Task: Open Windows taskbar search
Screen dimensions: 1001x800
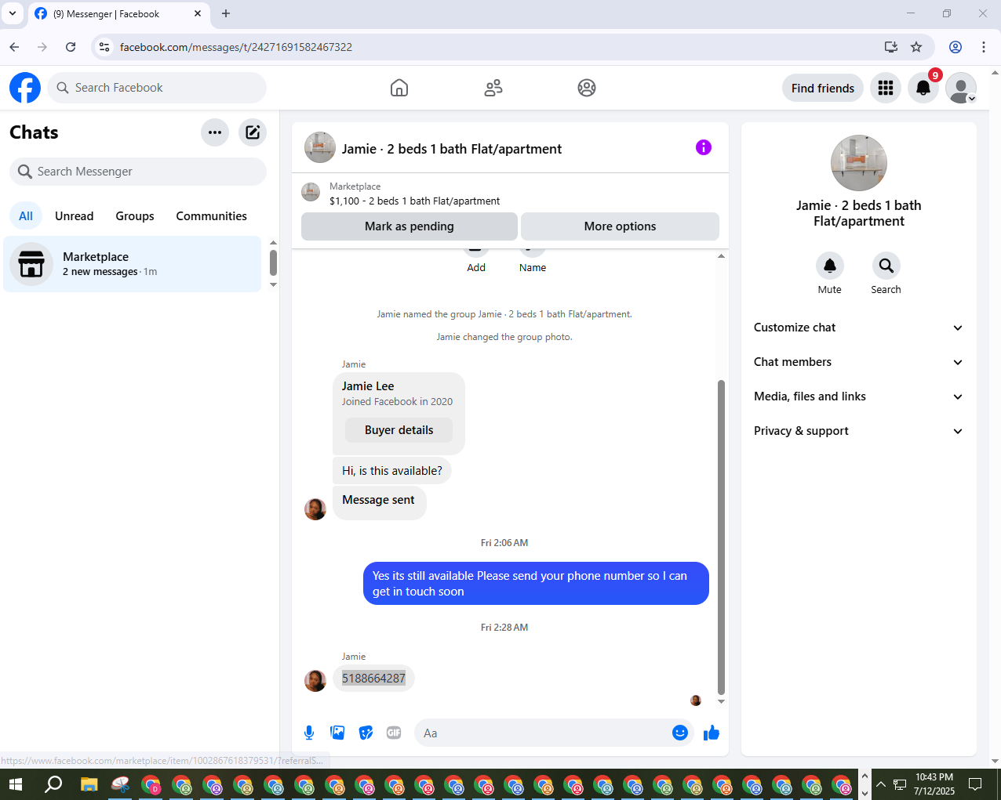Action: 53,784
